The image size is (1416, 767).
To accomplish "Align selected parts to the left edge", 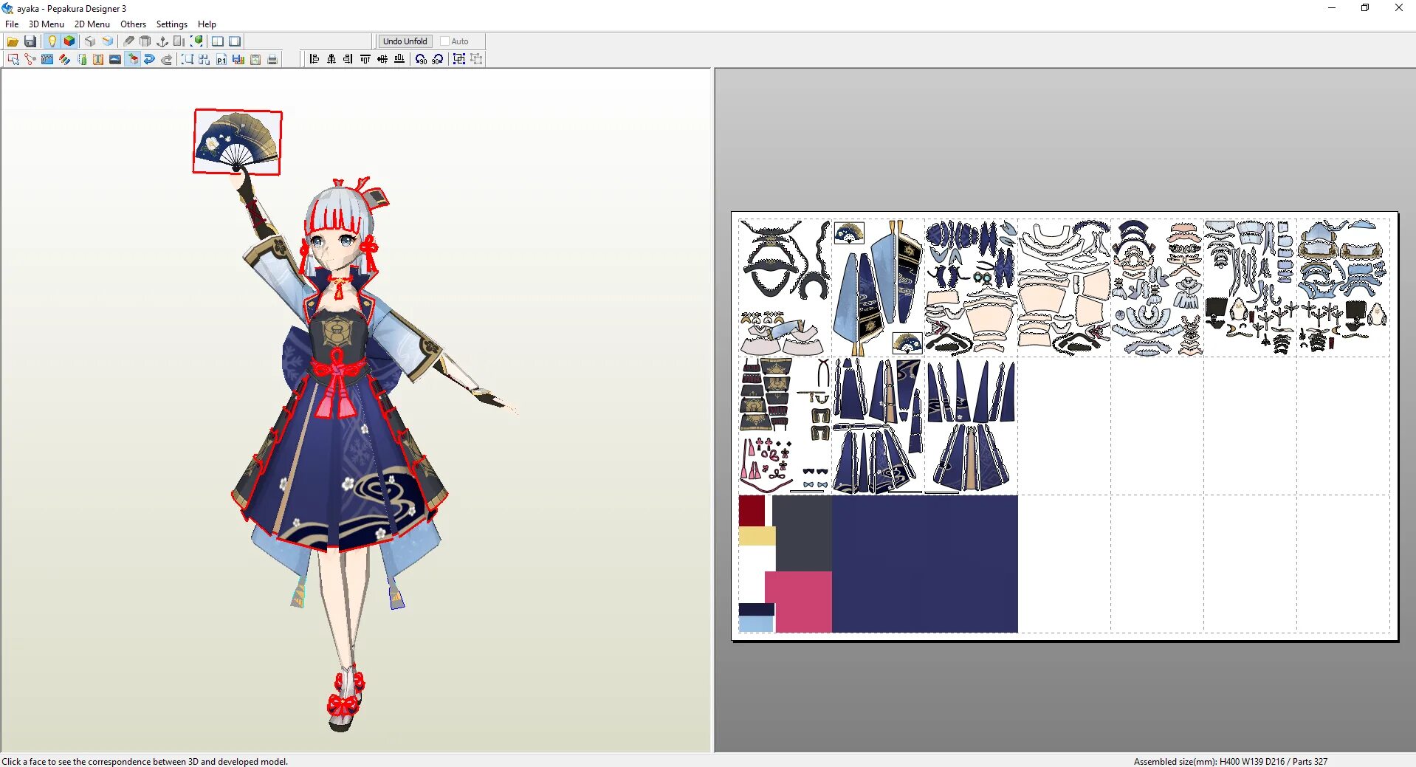I will (x=315, y=59).
